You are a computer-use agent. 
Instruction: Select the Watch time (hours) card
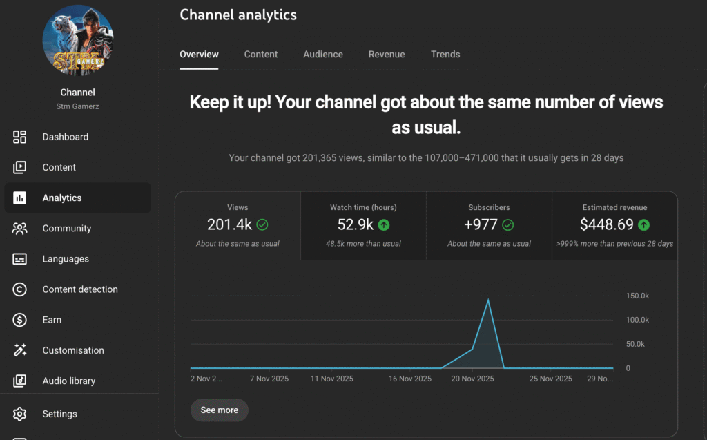pyautogui.click(x=363, y=225)
